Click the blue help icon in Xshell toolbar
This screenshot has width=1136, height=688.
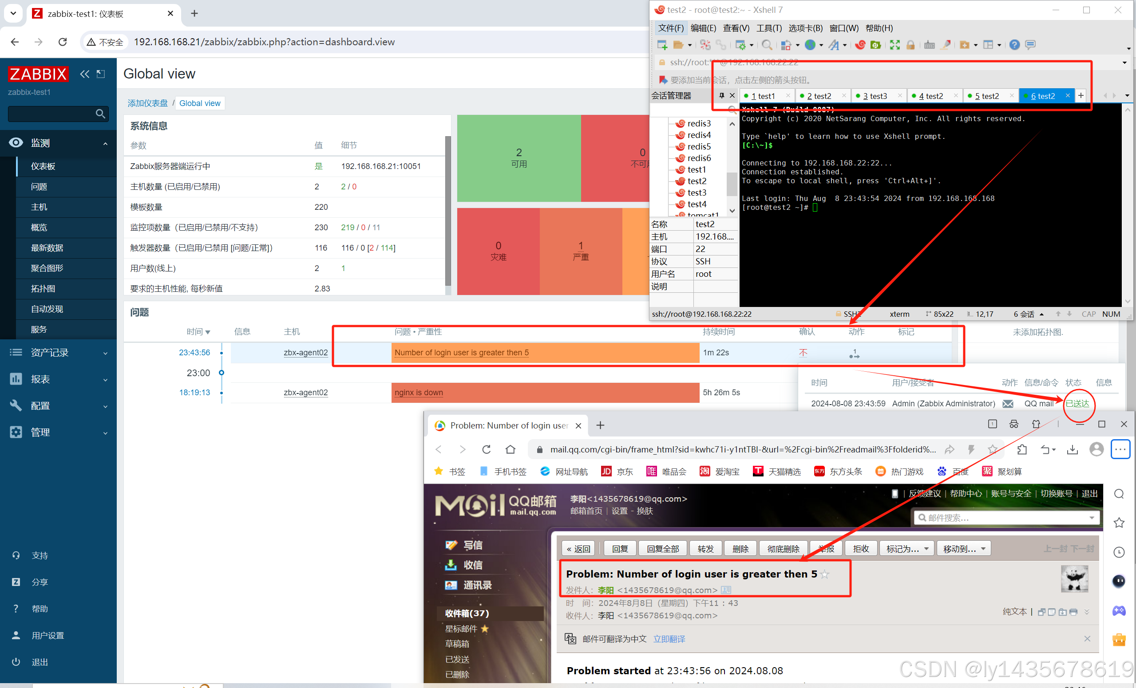1014,45
